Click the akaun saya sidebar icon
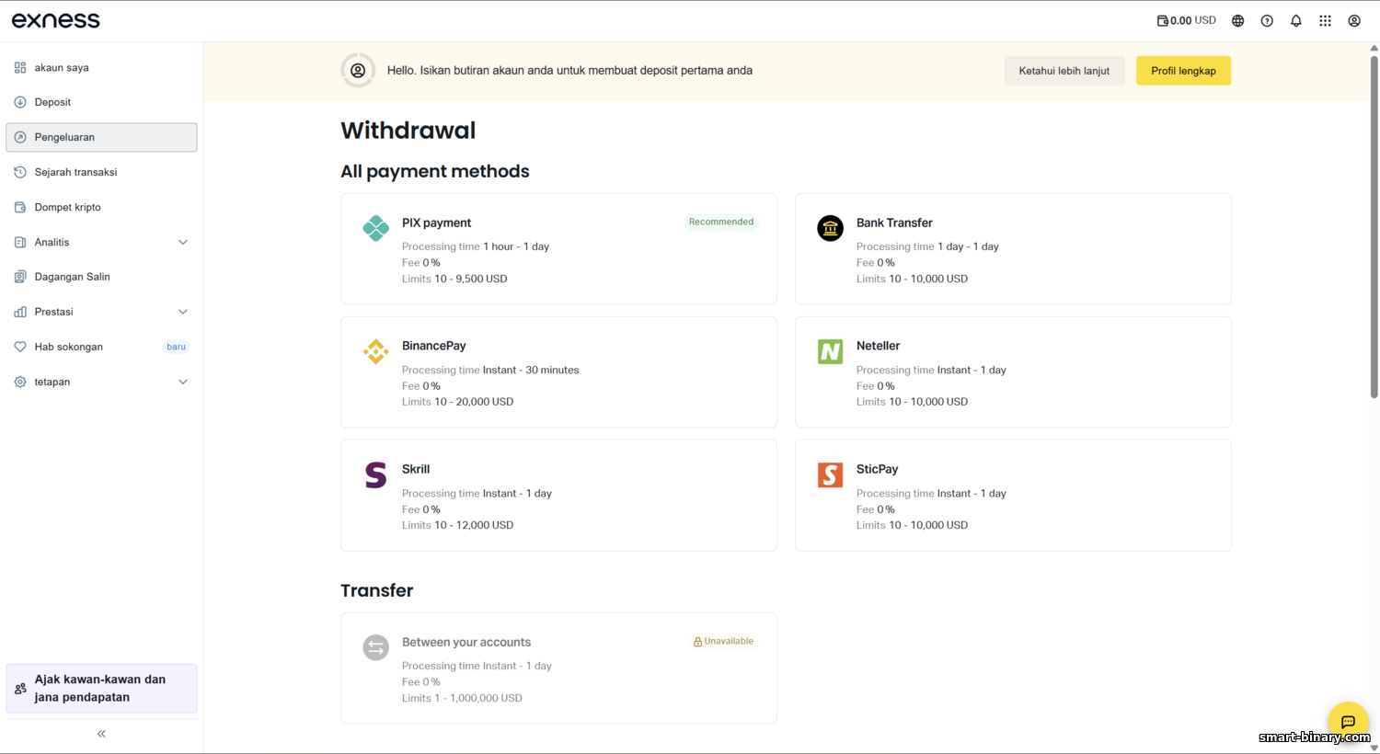This screenshot has height=754, width=1380. [x=20, y=67]
